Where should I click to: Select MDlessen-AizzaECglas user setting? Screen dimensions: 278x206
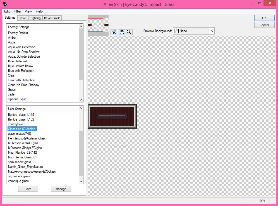[23, 143]
